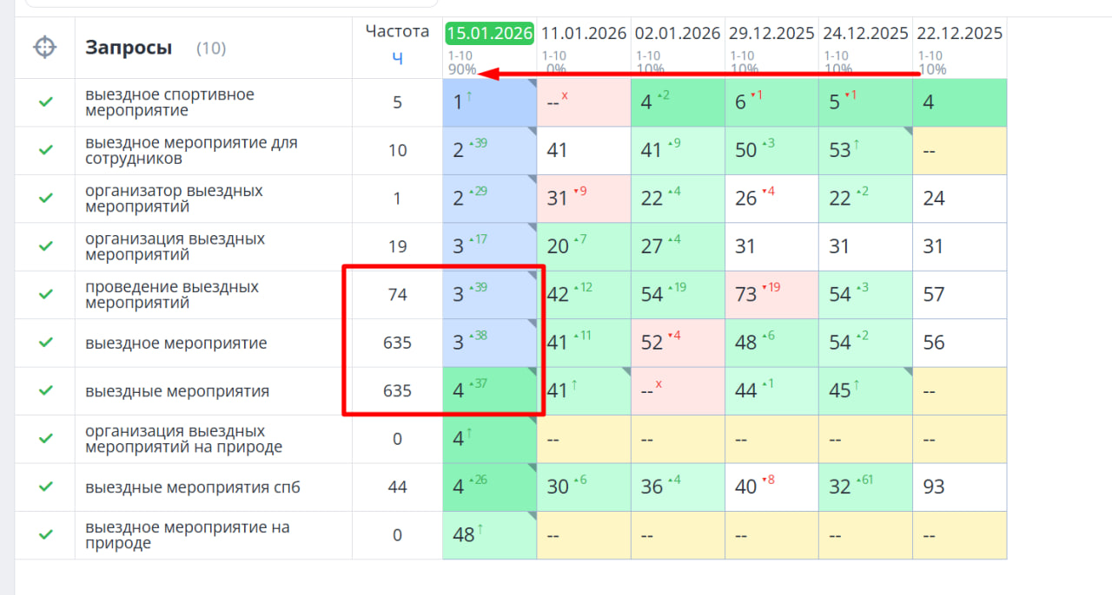Toggle the checkmark for the frequency 19 query row
This screenshot has width=1112, height=595.
click(46, 246)
